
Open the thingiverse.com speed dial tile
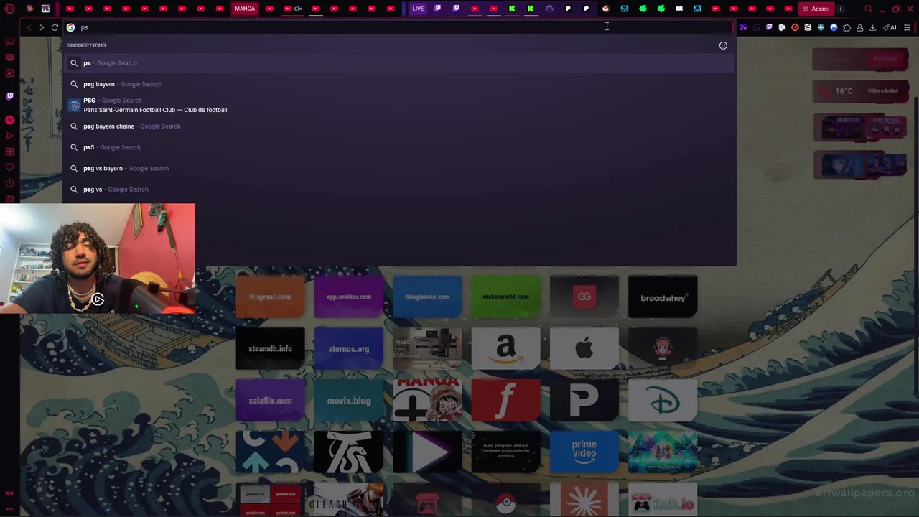[x=427, y=297]
